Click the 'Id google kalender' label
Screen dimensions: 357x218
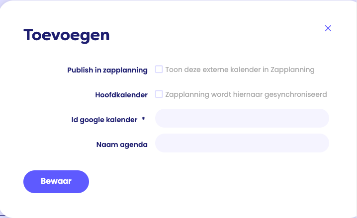104,120
